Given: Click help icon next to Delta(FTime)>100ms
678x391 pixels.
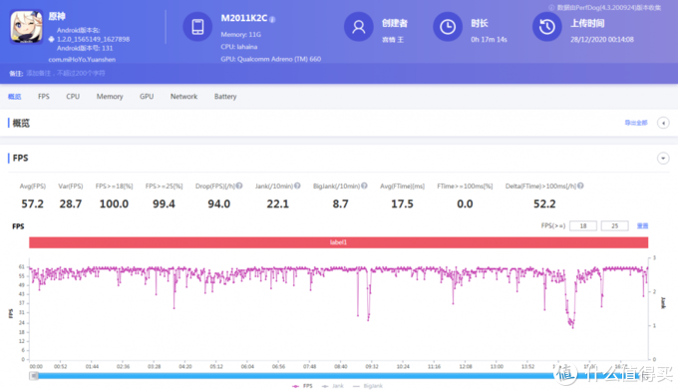Looking at the screenshot, I should tap(580, 186).
